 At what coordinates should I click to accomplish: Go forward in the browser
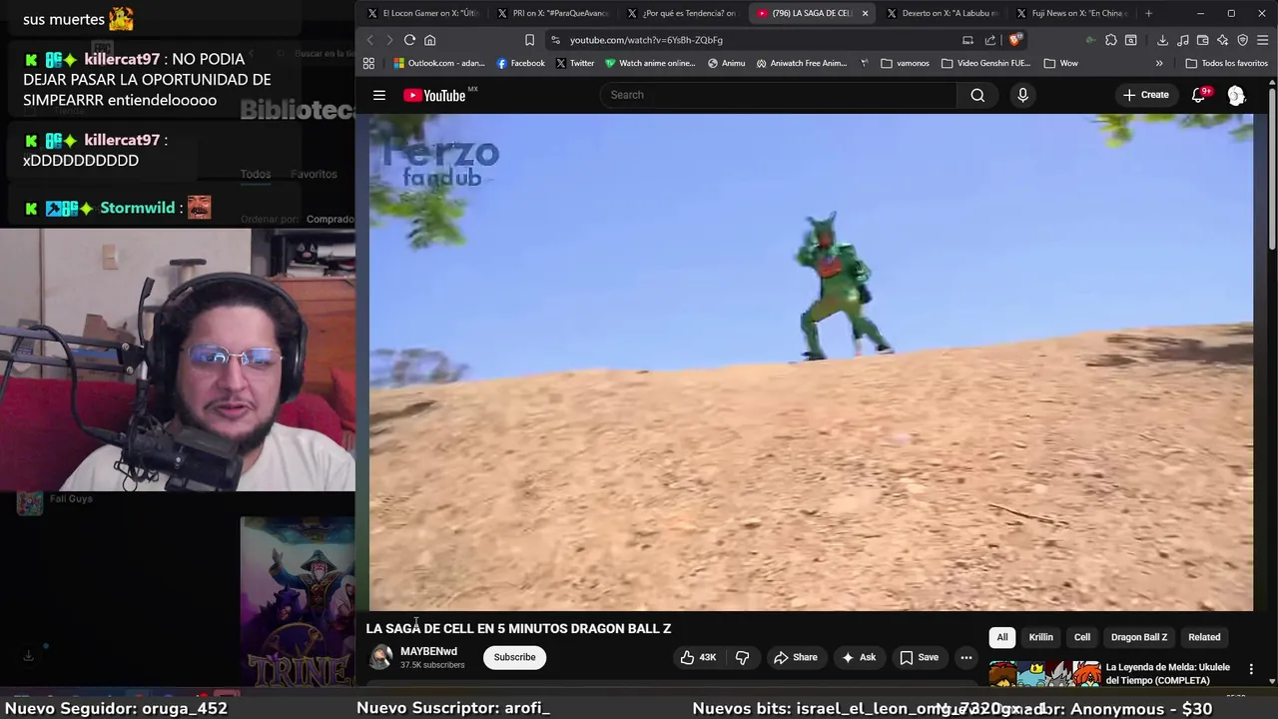tap(389, 40)
